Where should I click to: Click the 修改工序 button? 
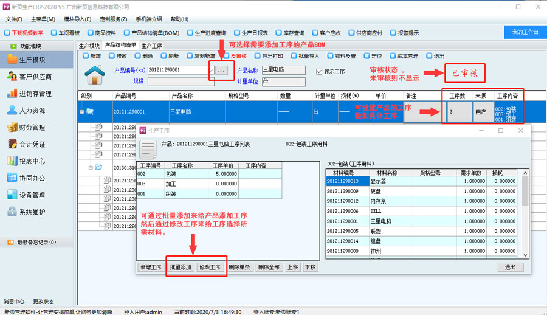tap(210, 267)
